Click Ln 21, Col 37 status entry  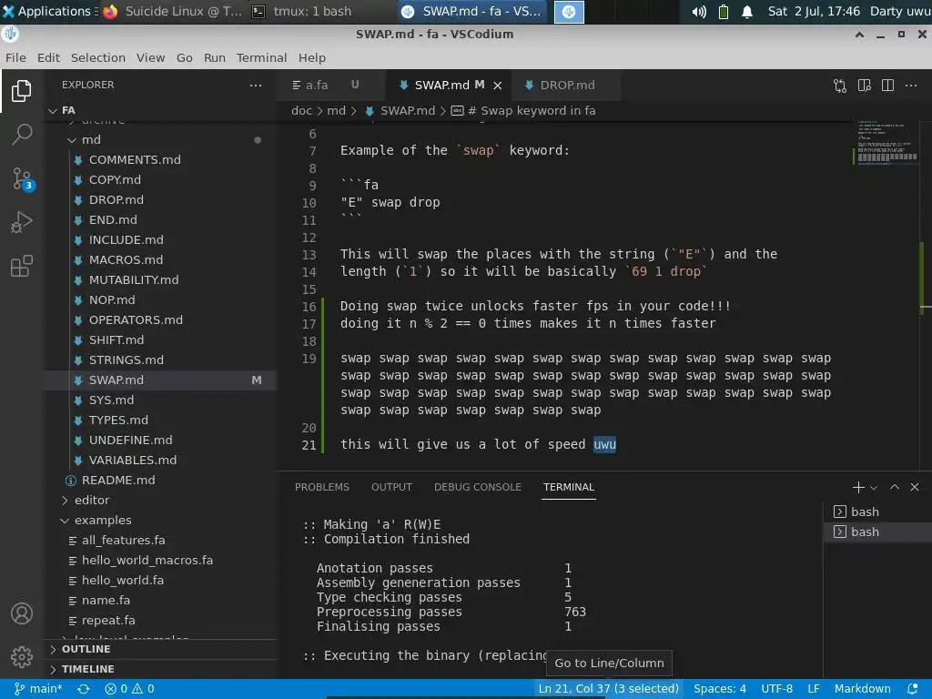tap(608, 688)
